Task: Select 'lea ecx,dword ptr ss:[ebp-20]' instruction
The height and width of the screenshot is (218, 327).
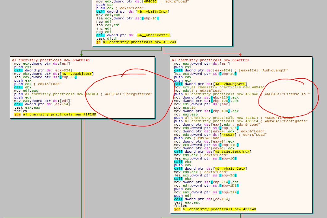Action: (205, 175)
